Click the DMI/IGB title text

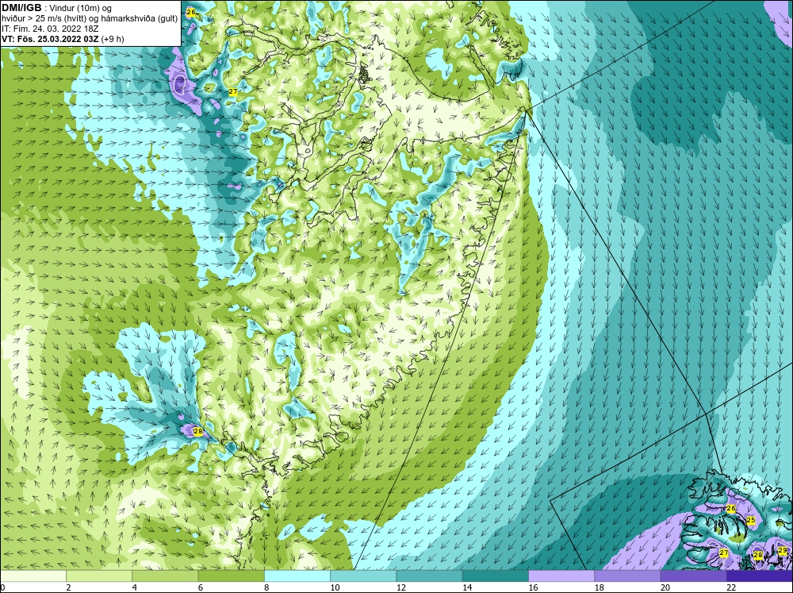21,8
